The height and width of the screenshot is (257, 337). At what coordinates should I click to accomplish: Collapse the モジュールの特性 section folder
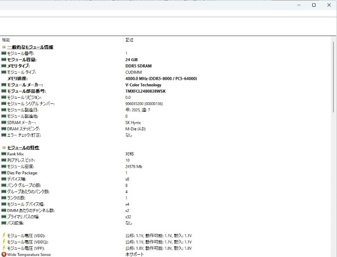coord(3,147)
